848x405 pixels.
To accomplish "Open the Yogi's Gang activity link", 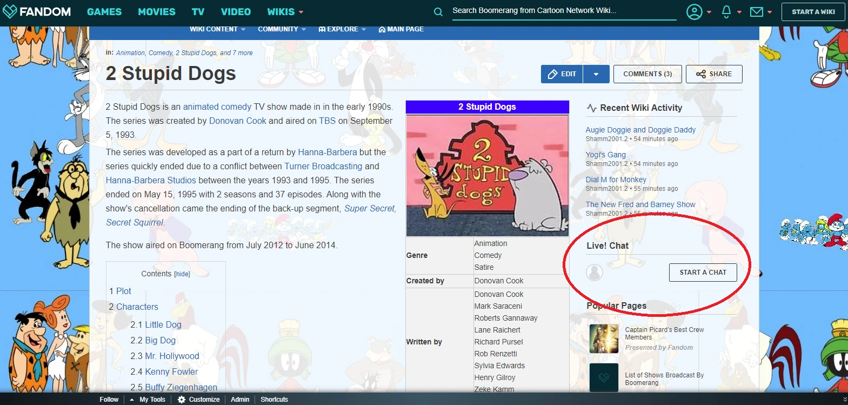I will (606, 155).
